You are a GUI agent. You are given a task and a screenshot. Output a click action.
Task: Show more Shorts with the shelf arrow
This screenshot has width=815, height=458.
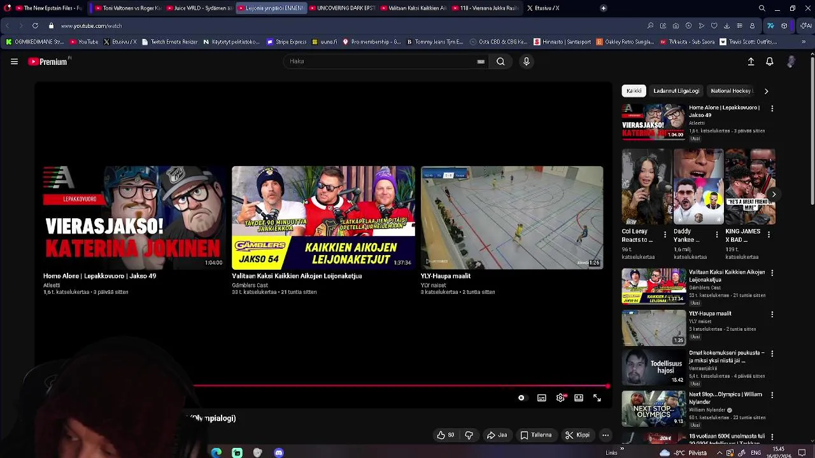(773, 194)
